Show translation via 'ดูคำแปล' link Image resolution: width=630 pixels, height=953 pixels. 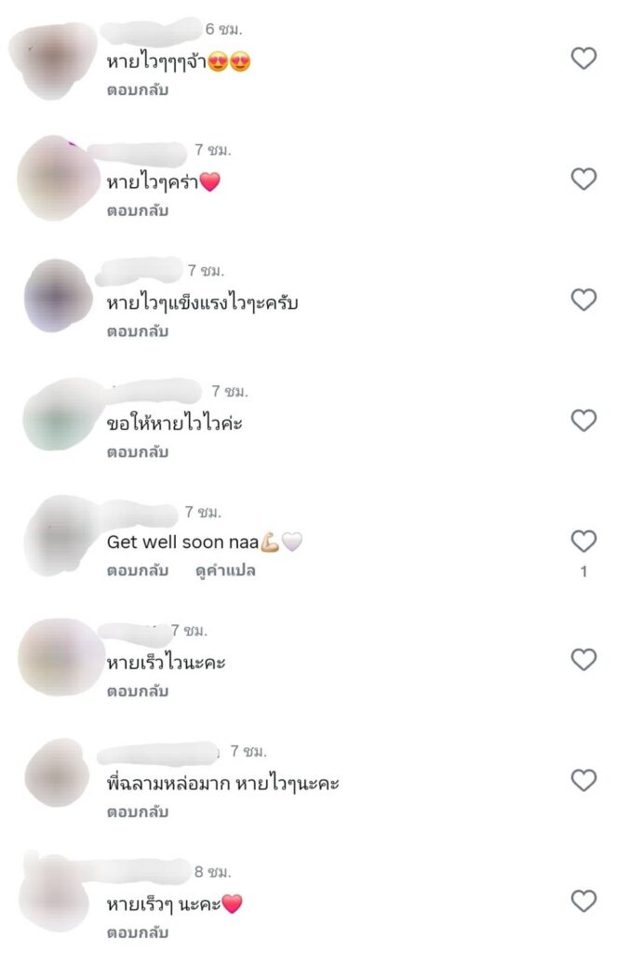tap(225, 570)
